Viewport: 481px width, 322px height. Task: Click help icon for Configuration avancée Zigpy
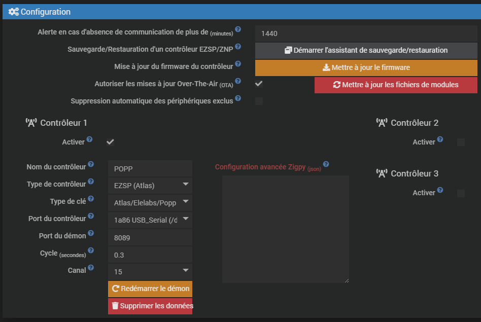(326, 164)
